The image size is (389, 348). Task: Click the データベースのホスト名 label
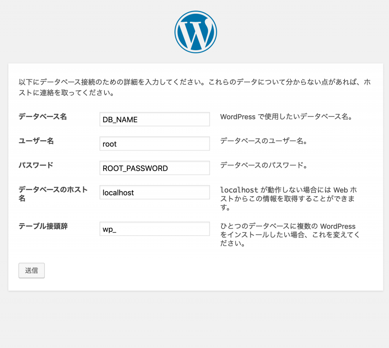(x=53, y=194)
